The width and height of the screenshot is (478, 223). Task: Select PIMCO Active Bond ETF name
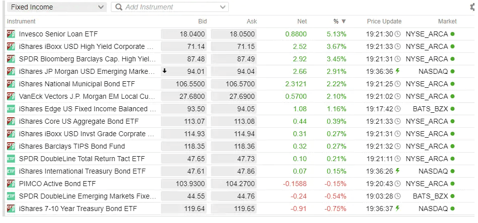57,184
